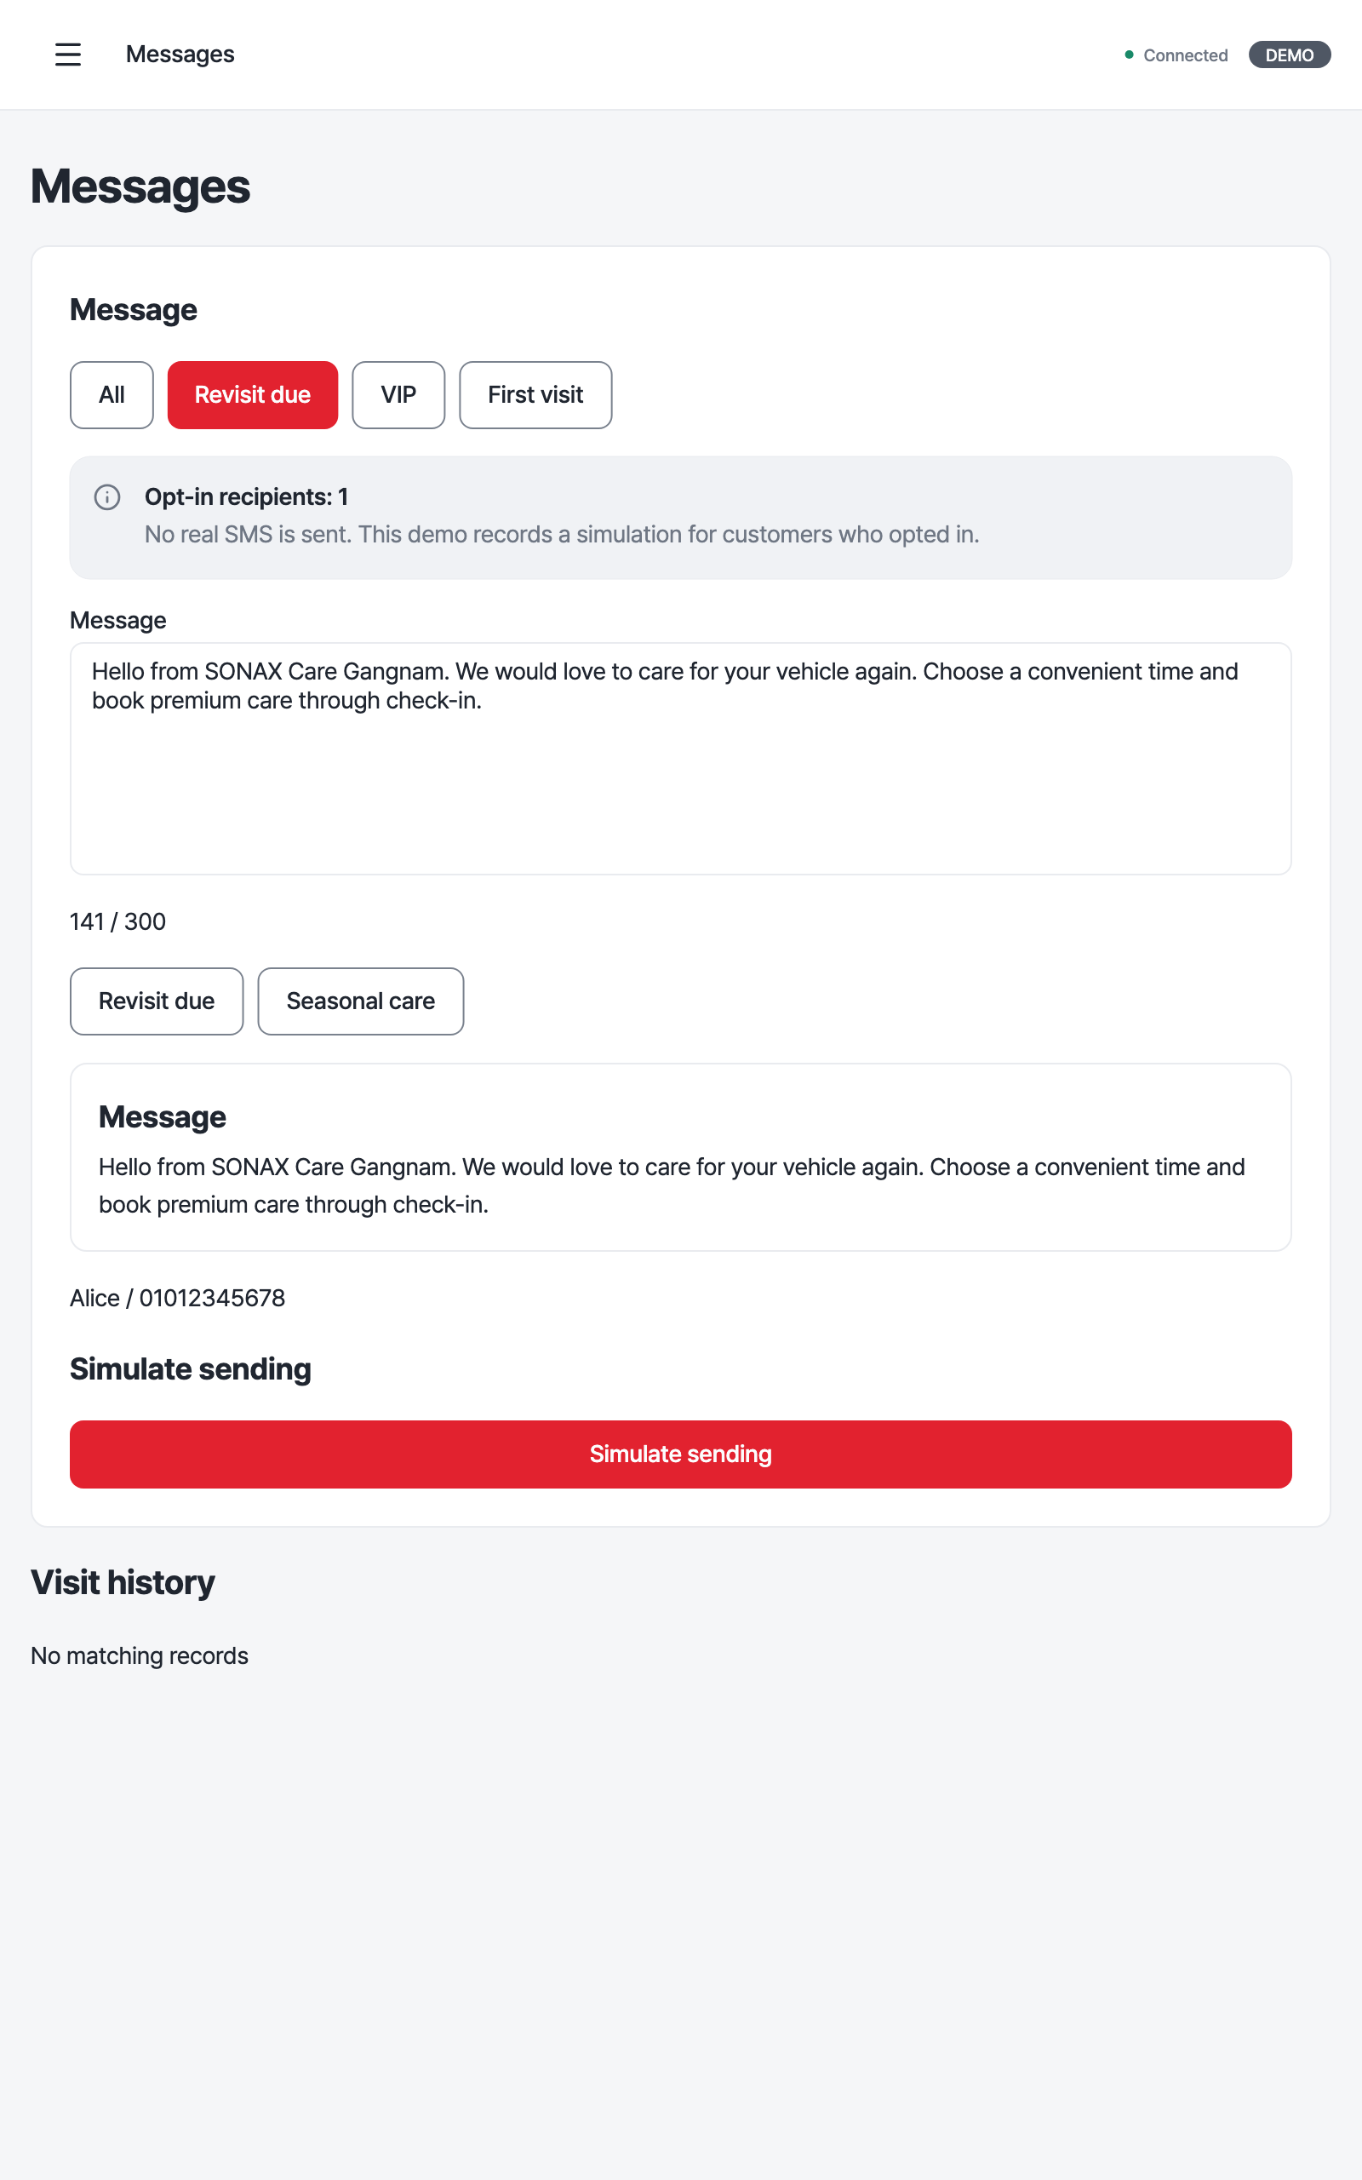Viewport: 1362px width, 2180px height.
Task: Click the 141 / 300 character counter
Action: click(118, 921)
